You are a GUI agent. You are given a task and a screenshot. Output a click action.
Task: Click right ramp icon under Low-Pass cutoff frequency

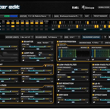[87, 72]
